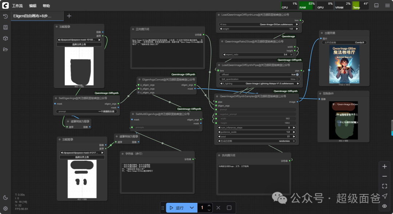Open the clipspace-mask-10155 image dropdown
This screenshot has width=393, height=214.
tap(79, 40)
